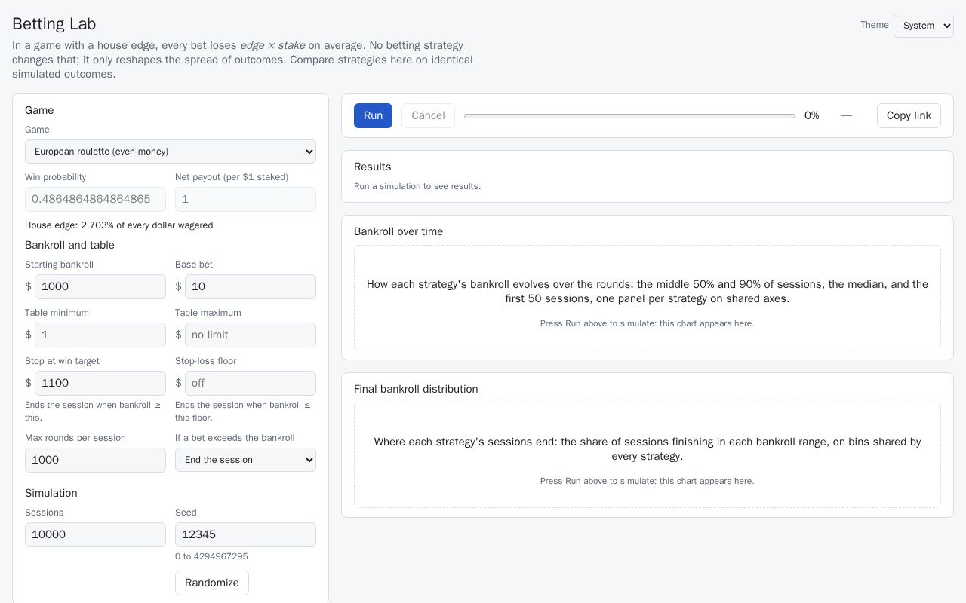966x603 pixels.
Task: Click the Base bet input
Action: click(x=251, y=286)
